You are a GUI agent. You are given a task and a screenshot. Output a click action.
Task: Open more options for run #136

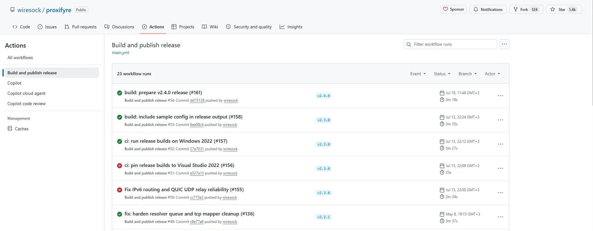(500, 217)
